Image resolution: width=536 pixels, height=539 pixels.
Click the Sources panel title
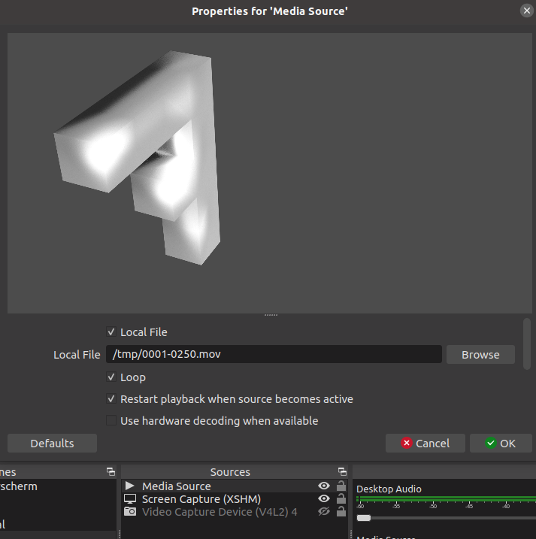point(230,472)
